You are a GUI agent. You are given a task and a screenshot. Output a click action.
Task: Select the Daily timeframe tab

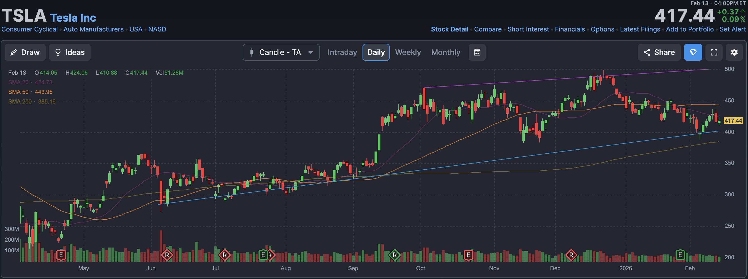tap(376, 53)
